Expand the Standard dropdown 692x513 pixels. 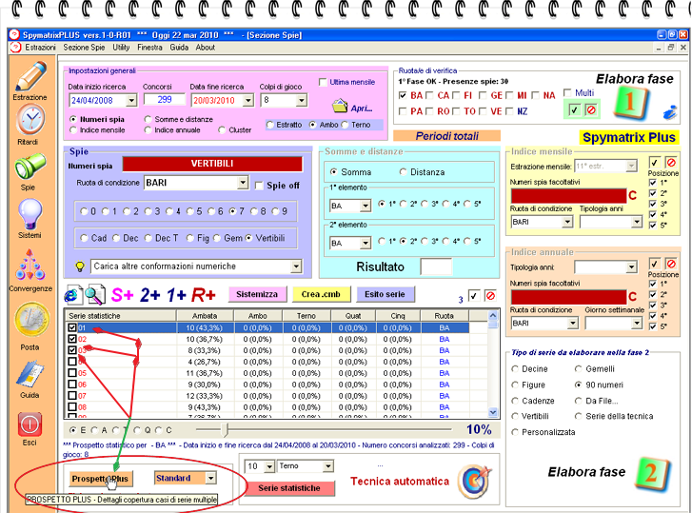210,478
